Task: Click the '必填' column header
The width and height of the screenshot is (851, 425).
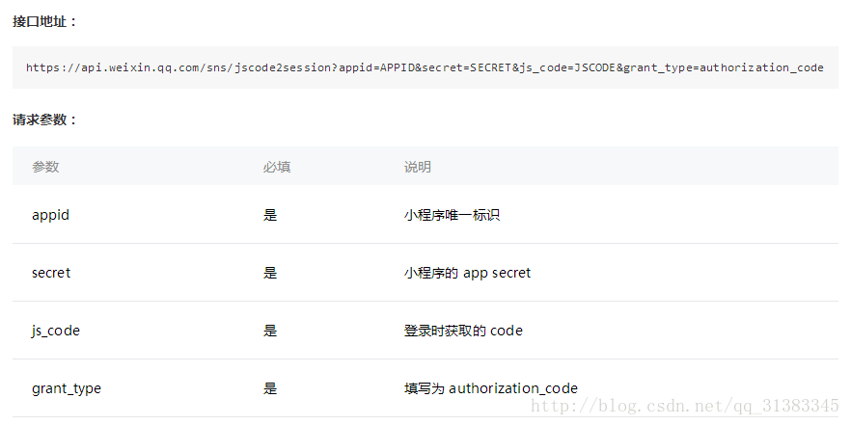Action: point(277,167)
